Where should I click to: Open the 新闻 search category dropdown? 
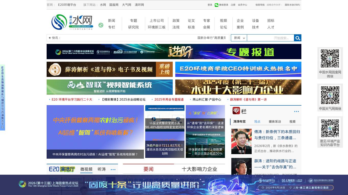click(x=239, y=38)
